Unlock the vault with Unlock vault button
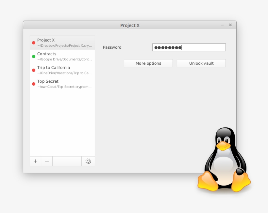The height and width of the screenshot is (213, 268). tap(201, 63)
